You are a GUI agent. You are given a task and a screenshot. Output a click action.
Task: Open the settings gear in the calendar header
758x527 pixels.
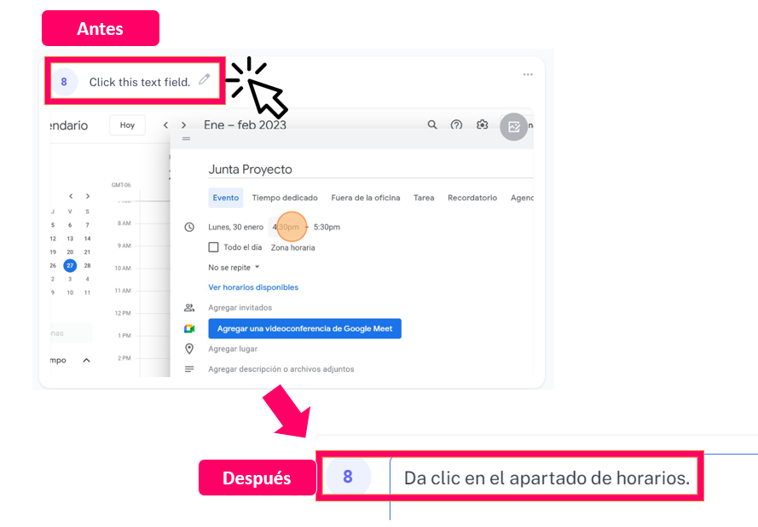[x=482, y=125]
